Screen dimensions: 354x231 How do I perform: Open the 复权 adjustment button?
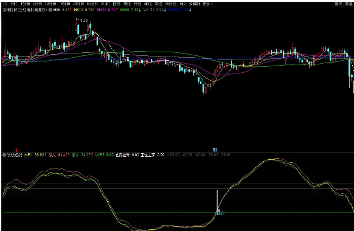pyautogui.click(x=338, y=4)
